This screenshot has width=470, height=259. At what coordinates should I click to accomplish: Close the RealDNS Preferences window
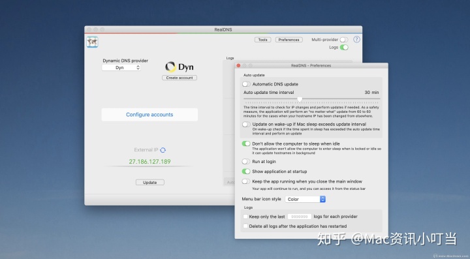click(238, 66)
